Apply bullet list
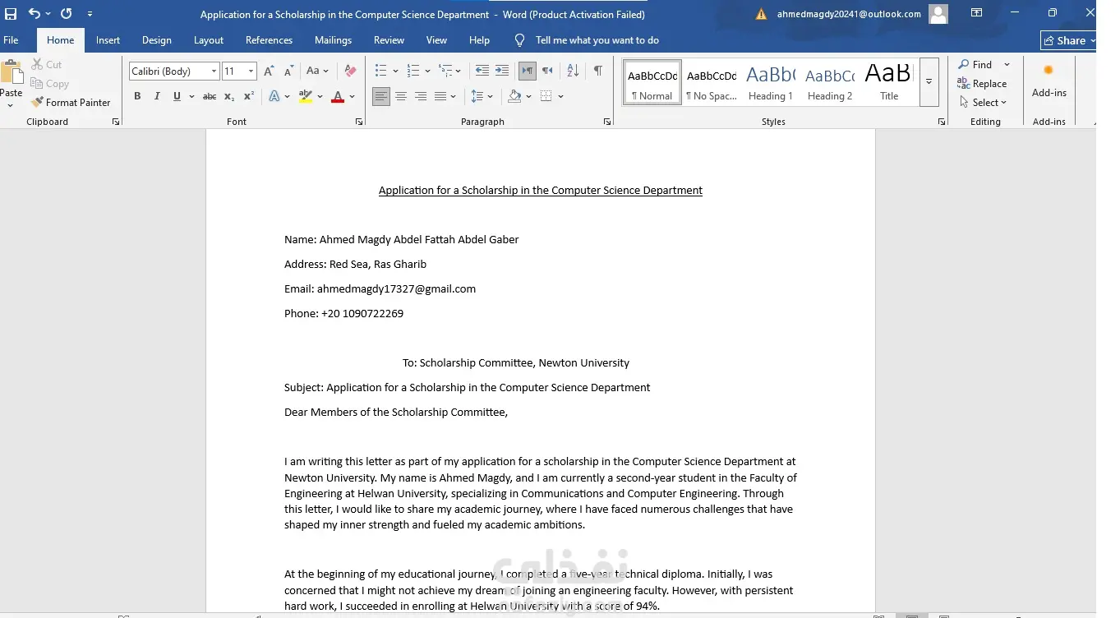The width and height of the screenshot is (1120, 618). coord(380,71)
